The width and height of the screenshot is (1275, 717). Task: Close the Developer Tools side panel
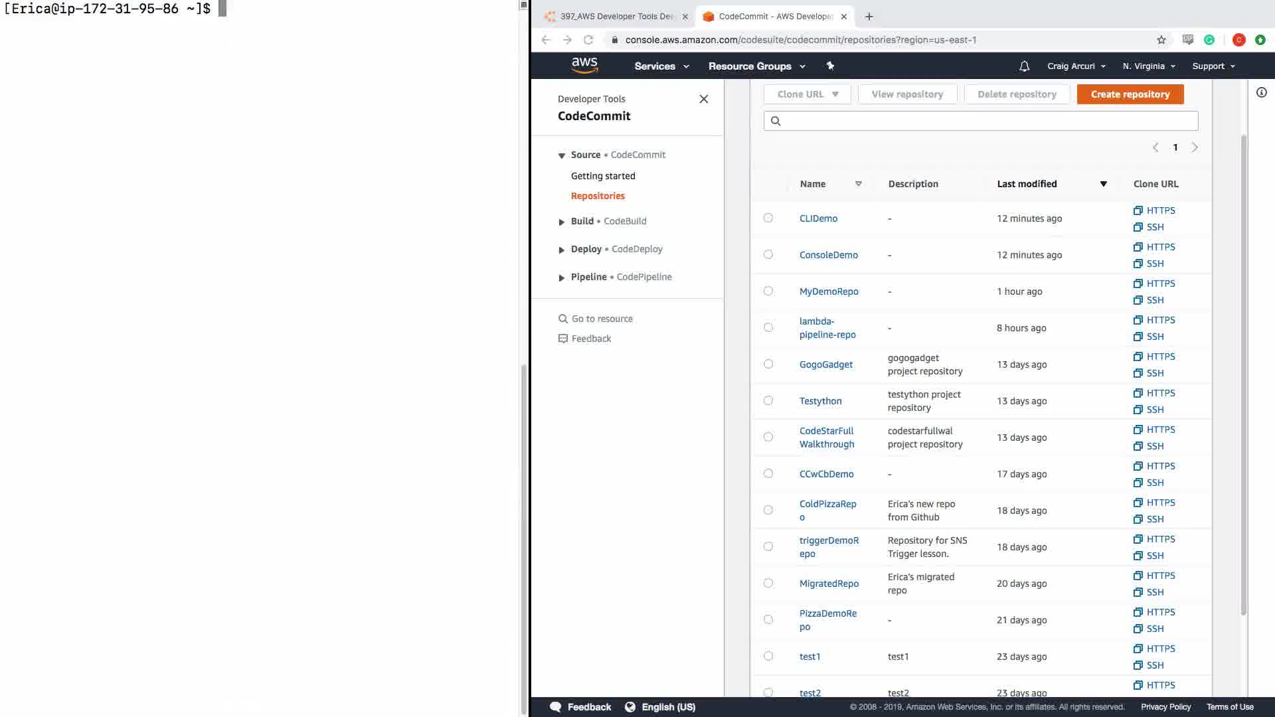coord(703,99)
